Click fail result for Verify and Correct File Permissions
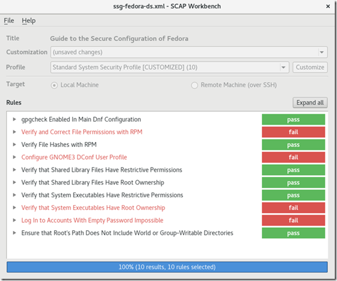This screenshot has width=337, height=281. 293,132
